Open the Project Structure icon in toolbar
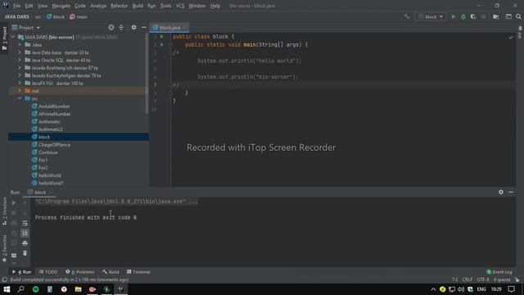 tap(496, 16)
